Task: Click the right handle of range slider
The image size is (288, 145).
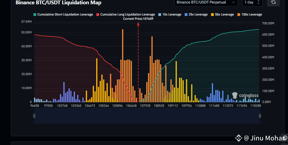Action: coord(260,116)
